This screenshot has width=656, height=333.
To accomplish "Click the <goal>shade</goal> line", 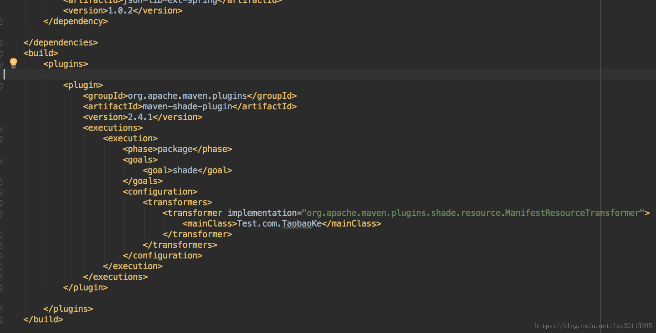I will 187,170.
